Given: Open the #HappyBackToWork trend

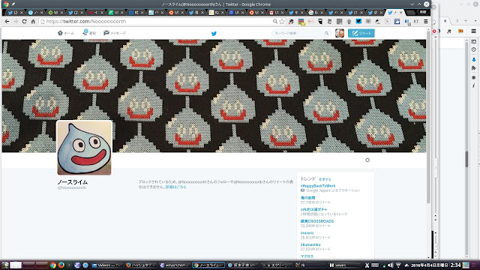Looking at the screenshot, I should point(318,186).
